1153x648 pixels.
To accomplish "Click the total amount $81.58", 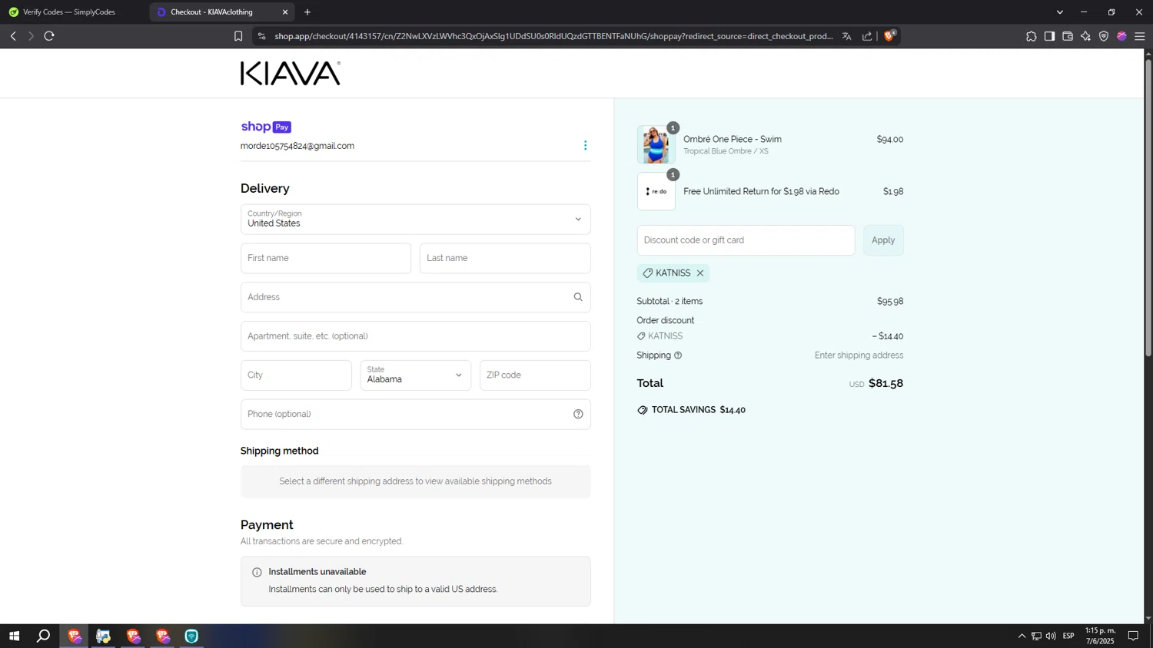I will tap(886, 383).
